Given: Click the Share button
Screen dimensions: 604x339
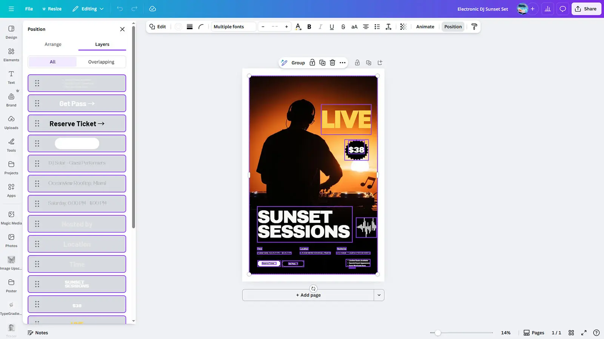Looking at the screenshot, I should pyautogui.click(x=586, y=9).
